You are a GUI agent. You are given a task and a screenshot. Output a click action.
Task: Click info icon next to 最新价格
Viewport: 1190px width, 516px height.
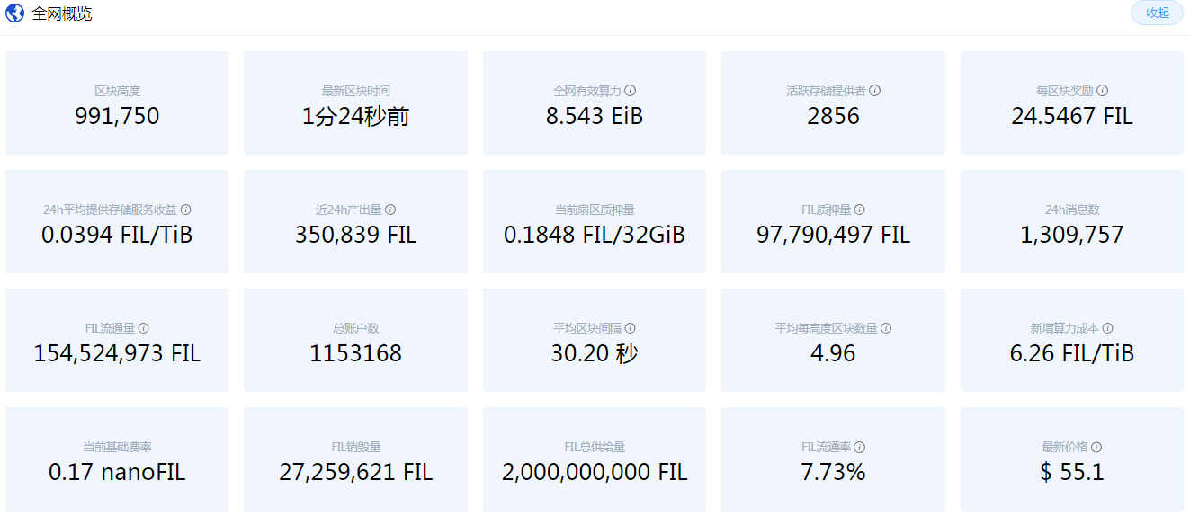click(x=1096, y=447)
